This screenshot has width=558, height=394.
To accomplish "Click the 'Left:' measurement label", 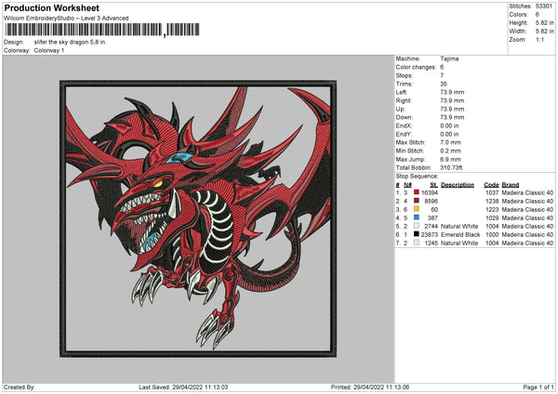I will (x=402, y=92).
